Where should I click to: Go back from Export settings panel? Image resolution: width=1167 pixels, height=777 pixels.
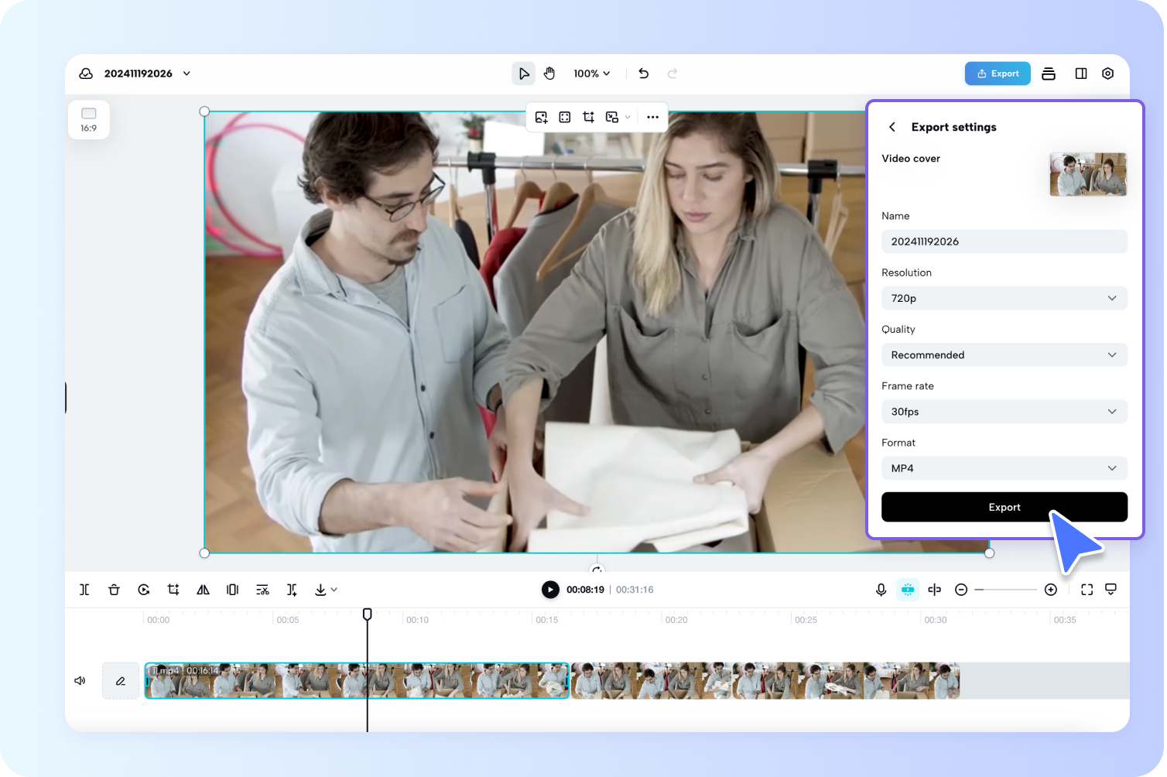tap(892, 126)
